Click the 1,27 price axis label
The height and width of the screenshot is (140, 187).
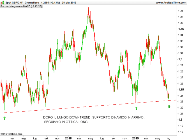coord(181,78)
